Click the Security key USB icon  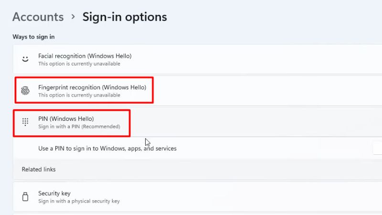(x=25, y=197)
